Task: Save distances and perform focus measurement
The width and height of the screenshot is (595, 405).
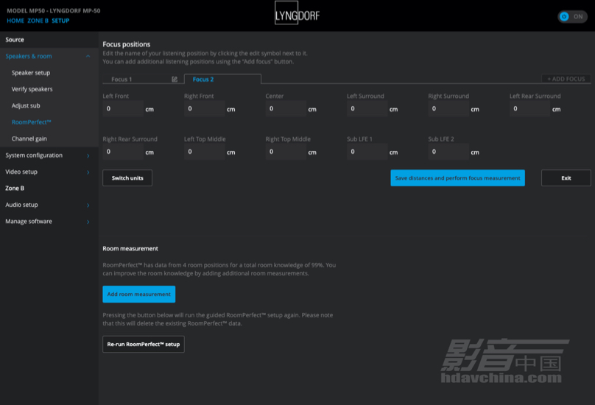Action: (457, 177)
